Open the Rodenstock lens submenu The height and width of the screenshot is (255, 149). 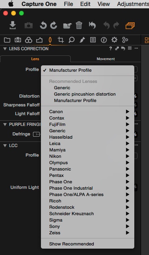[87, 207]
